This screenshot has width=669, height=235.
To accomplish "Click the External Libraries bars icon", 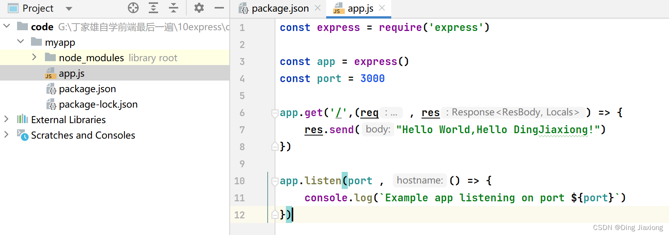I will click(22, 119).
